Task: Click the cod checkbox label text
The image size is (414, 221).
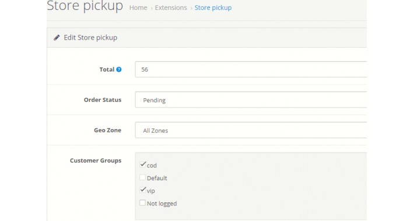Action: click(152, 165)
